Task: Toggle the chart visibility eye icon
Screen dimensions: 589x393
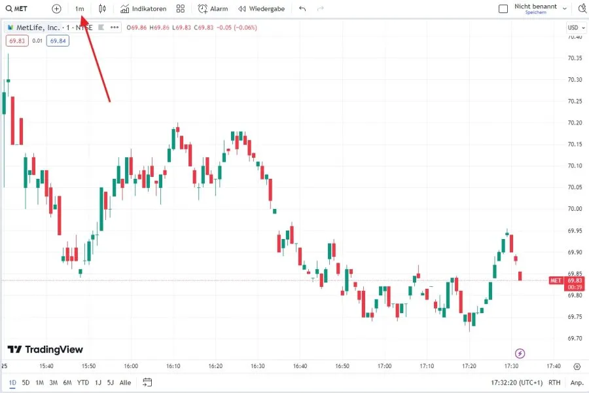Action: [x=102, y=28]
